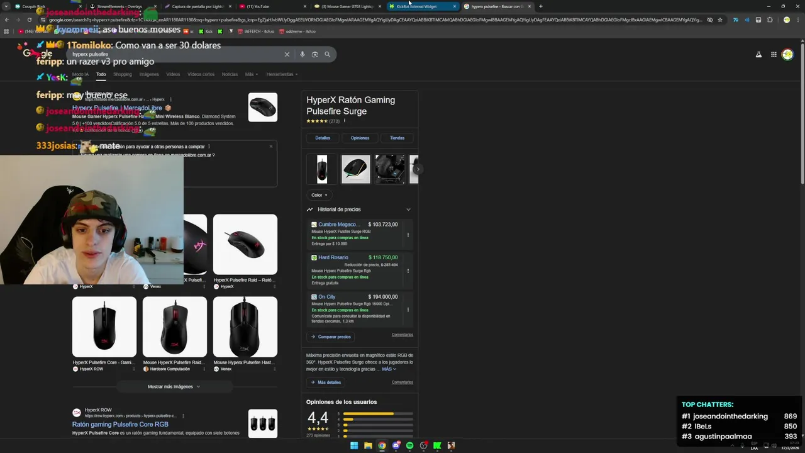Image resolution: width=805 pixels, height=453 pixels.
Task: Show next product images arrow
Action: point(418,169)
